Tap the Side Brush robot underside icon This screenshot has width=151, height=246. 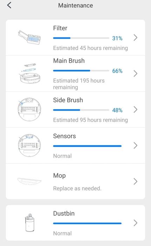point(29,109)
